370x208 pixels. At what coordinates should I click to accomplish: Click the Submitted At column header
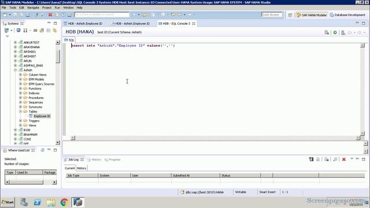[195, 176]
